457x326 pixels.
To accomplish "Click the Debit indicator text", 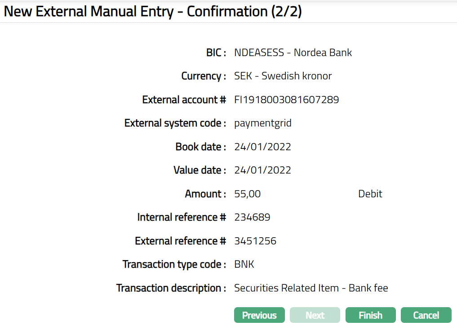I will tap(370, 194).
